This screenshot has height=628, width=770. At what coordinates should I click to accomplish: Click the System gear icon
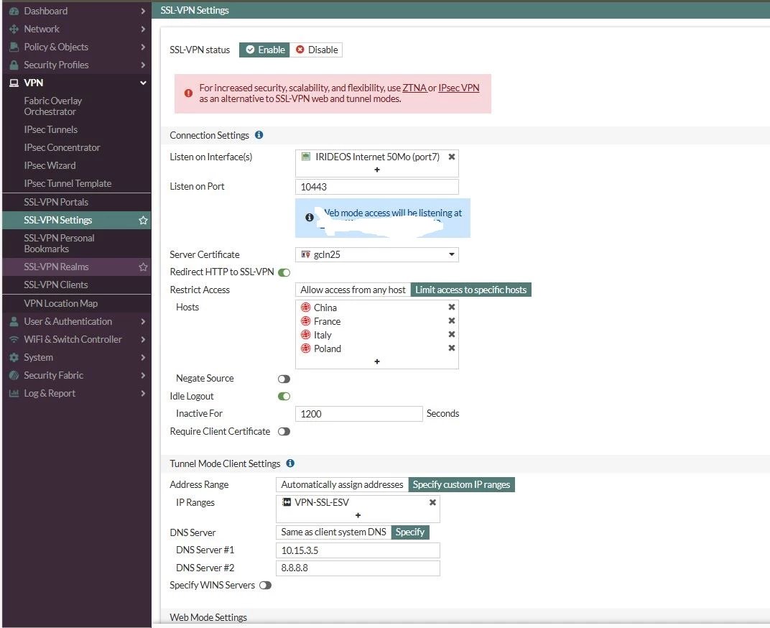tap(14, 357)
